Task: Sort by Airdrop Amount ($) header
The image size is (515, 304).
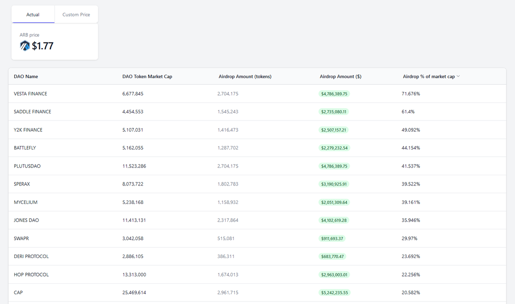Action: click(x=341, y=76)
